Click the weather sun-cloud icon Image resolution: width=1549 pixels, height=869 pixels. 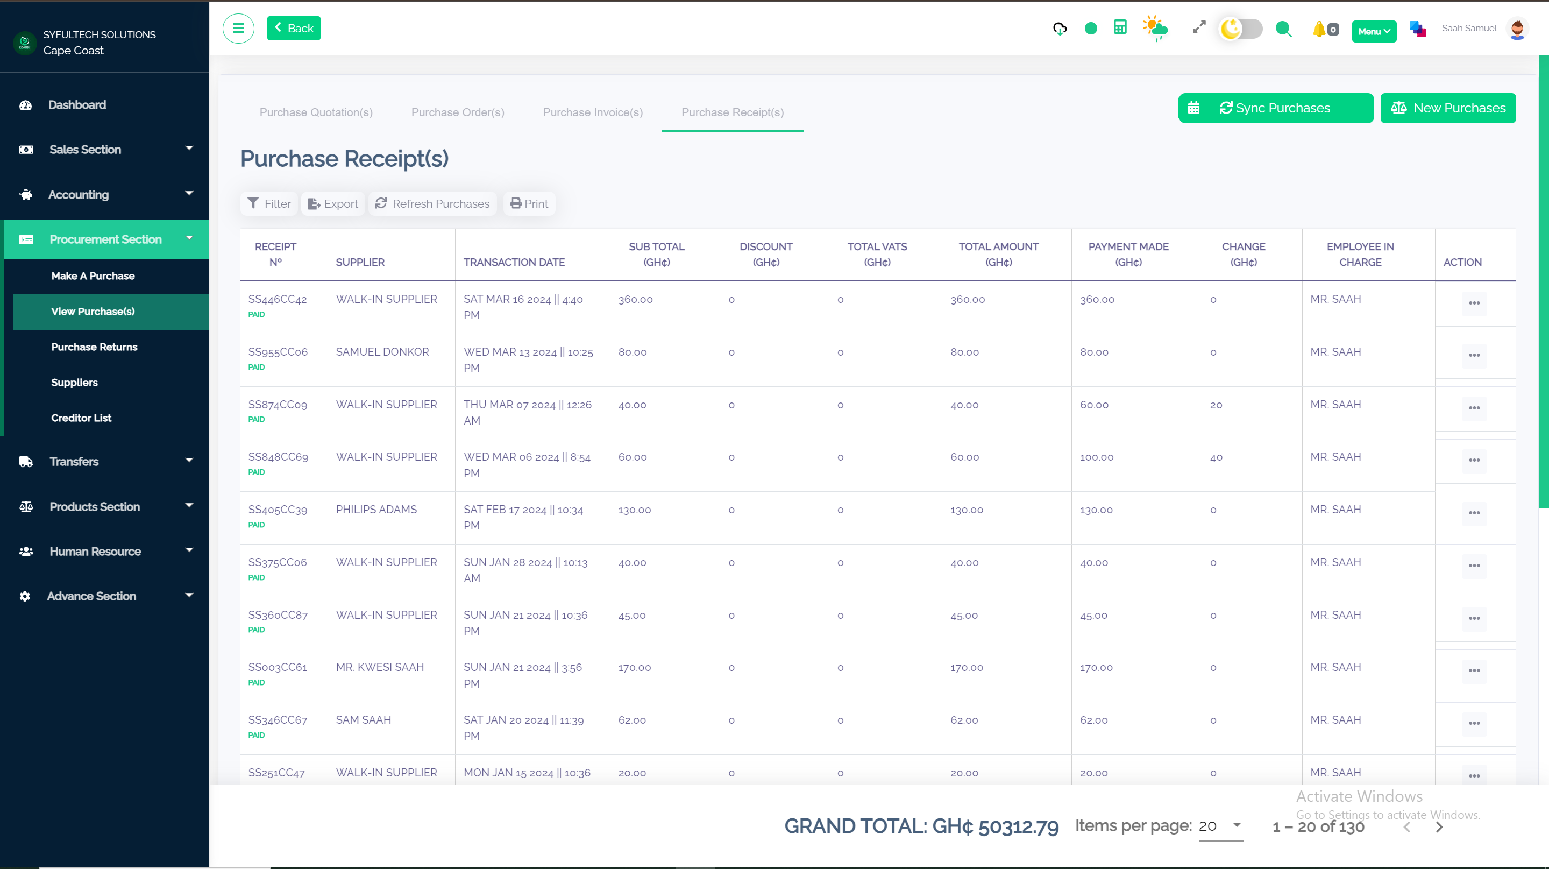pos(1155,29)
